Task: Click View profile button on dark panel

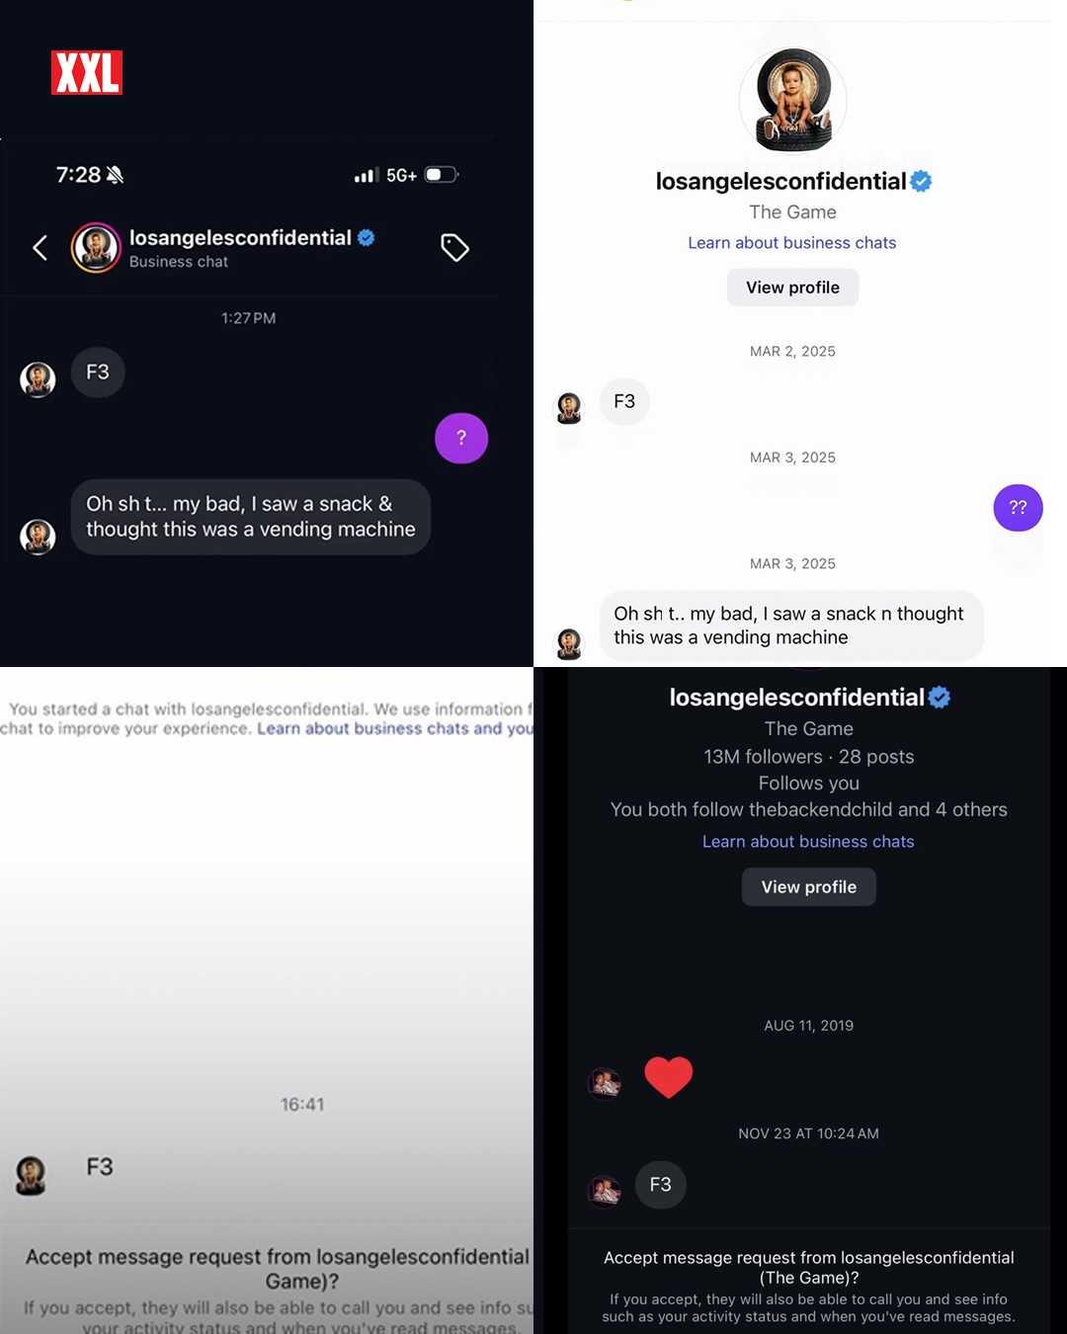Action: click(809, 887)
